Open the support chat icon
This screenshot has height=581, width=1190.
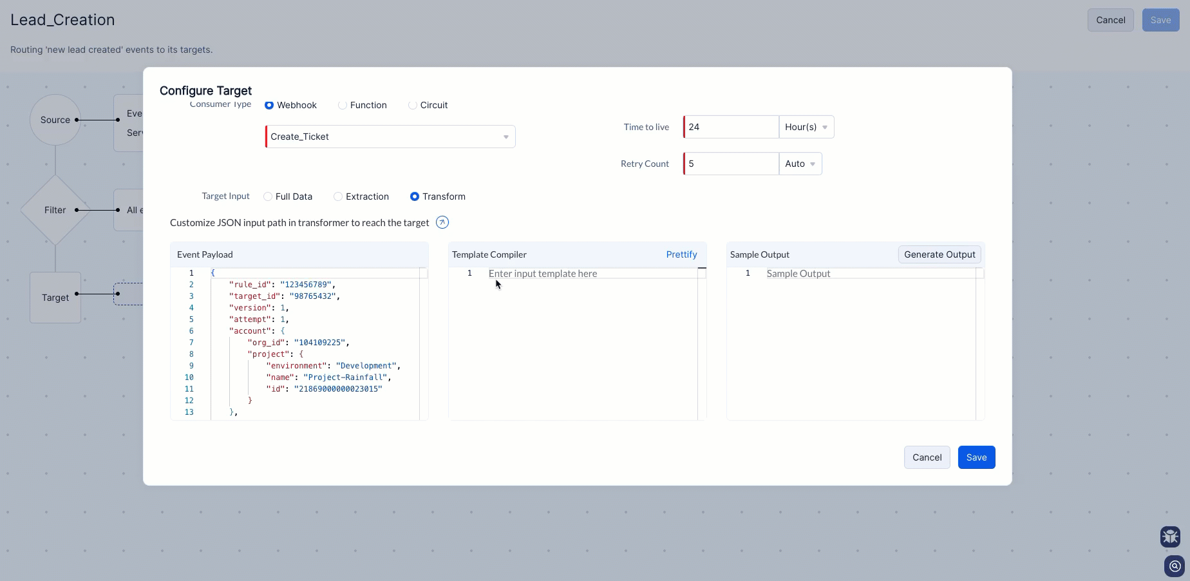1175,566
